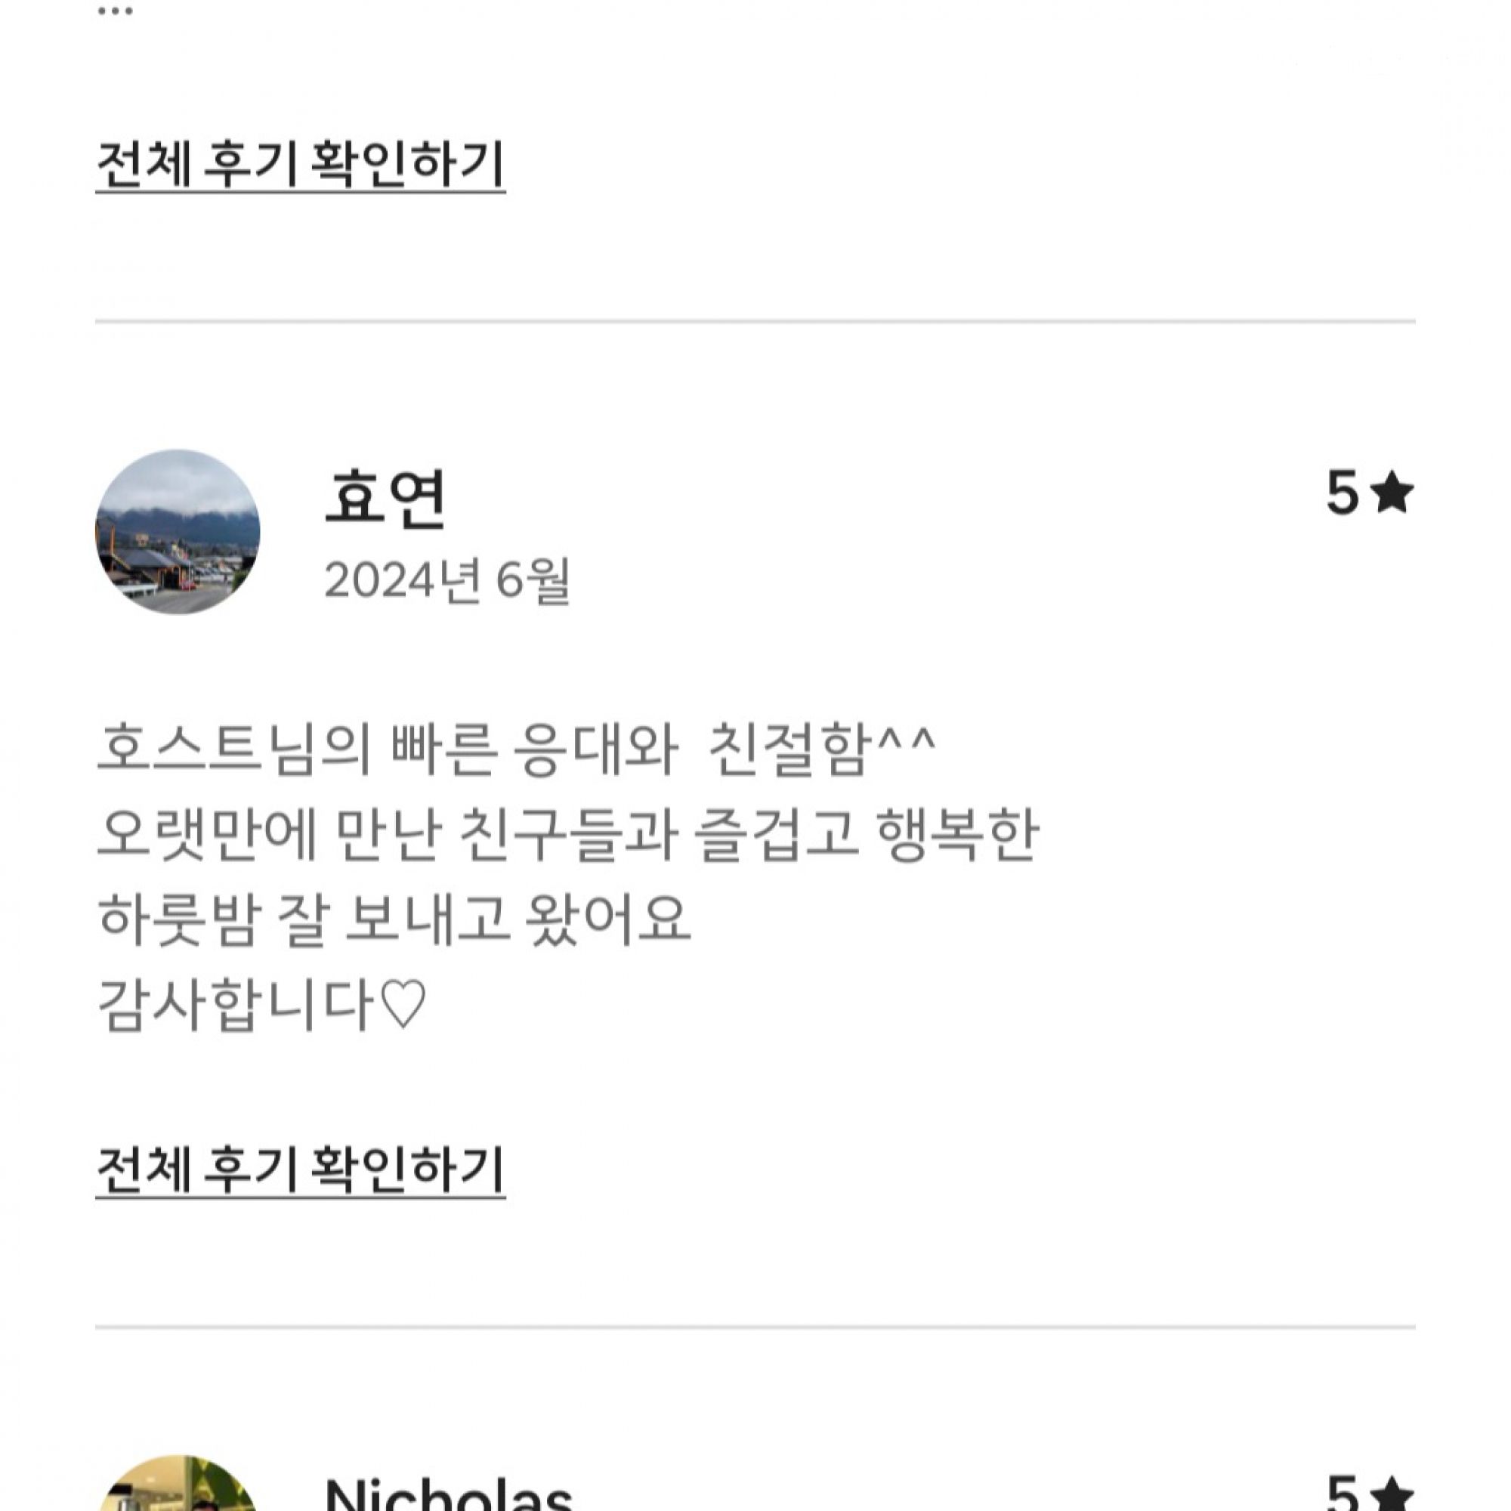Image resolution: width=1511 pixels, height=1511 pixels.
Task: Open the full-review link above 효연's review
Action: 301,164
